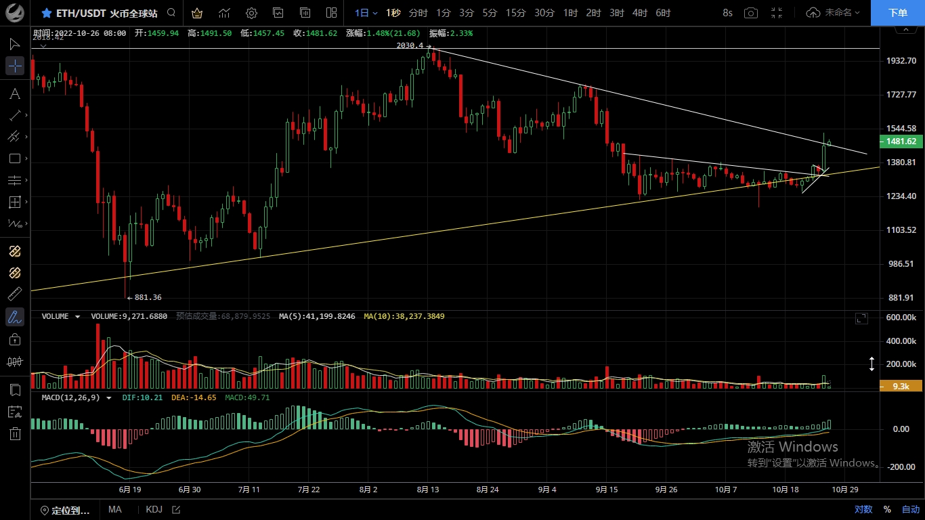Toggle logarithmic scale (对数)
Screen dimensions: 925x520
[863, 509]
